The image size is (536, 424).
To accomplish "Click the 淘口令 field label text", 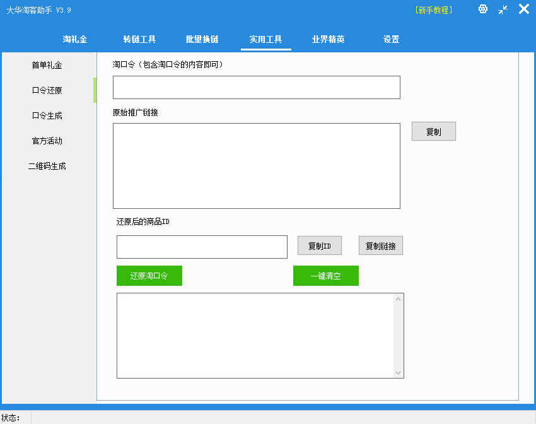I will point(168,64).
